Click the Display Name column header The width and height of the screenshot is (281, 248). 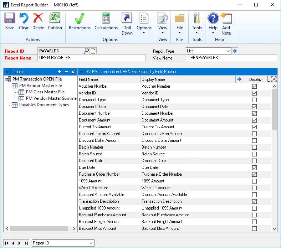point(188,79)
